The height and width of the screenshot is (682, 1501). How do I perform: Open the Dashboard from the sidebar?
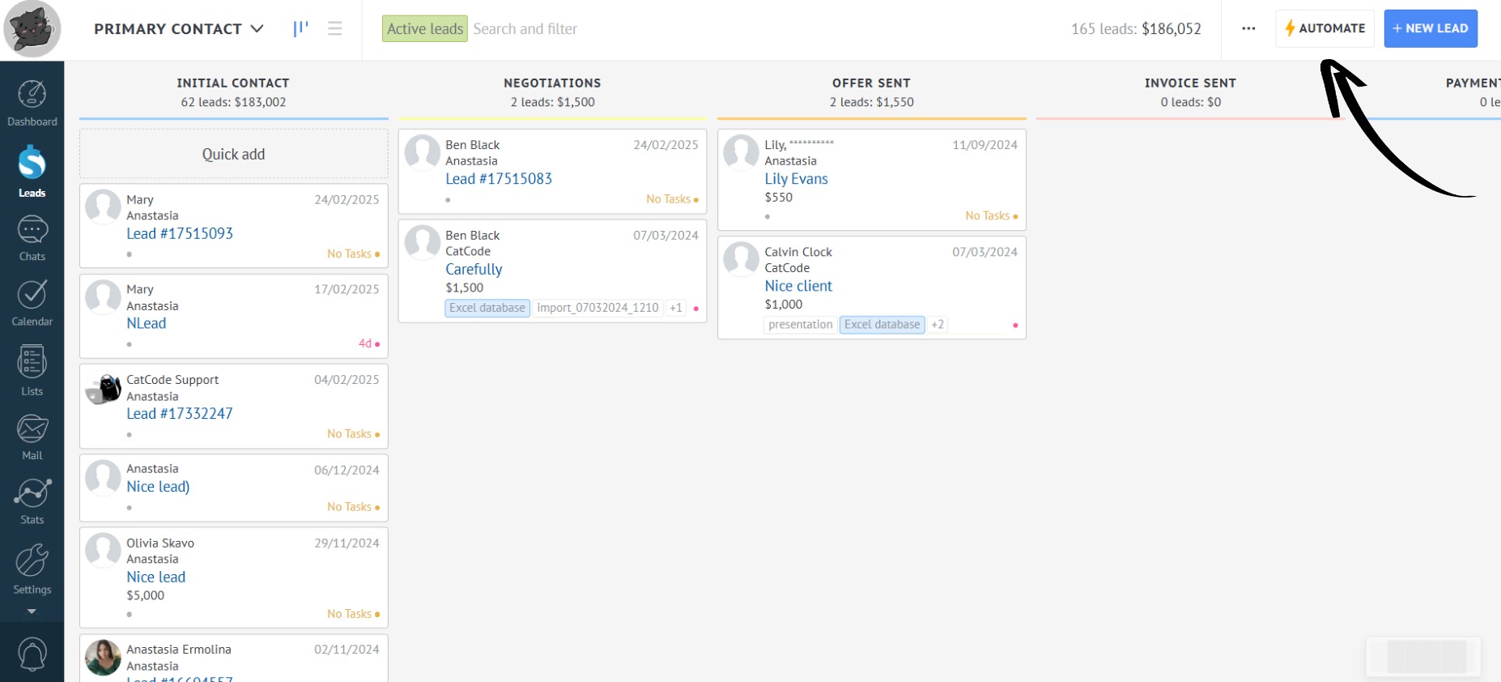point(32,103)
